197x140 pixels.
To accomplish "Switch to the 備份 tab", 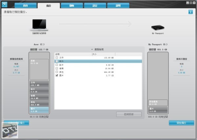I will 49,6.
